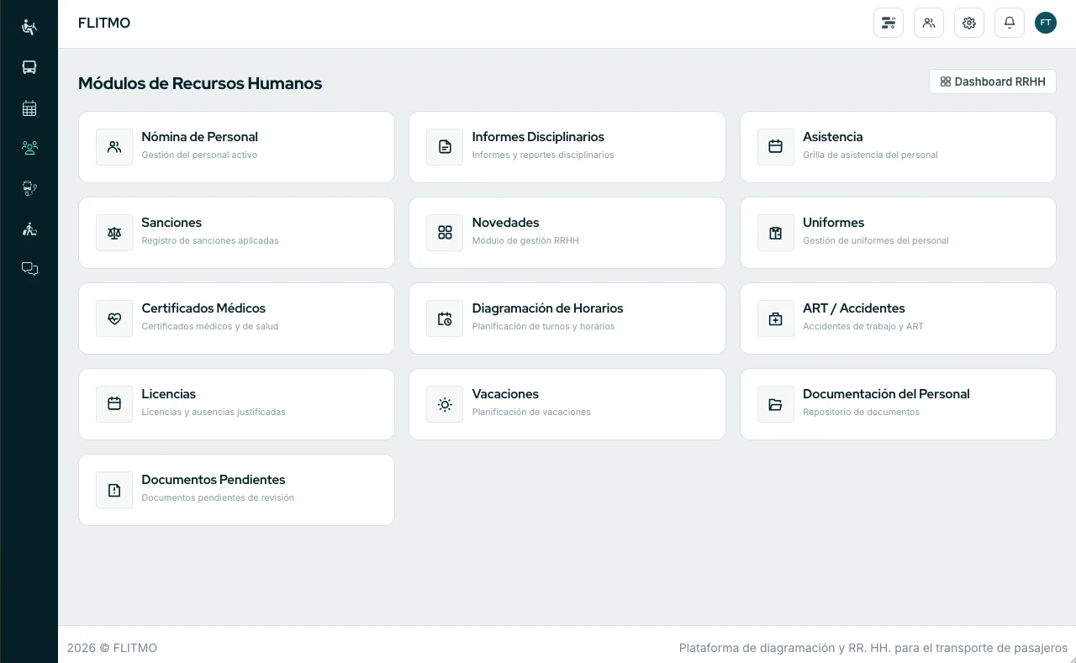This screenshot has height=663, width=1076.
Task: Click the file alert icon for Documentos Pendientes
Action: pyautogui.click(x=114, y=490)
